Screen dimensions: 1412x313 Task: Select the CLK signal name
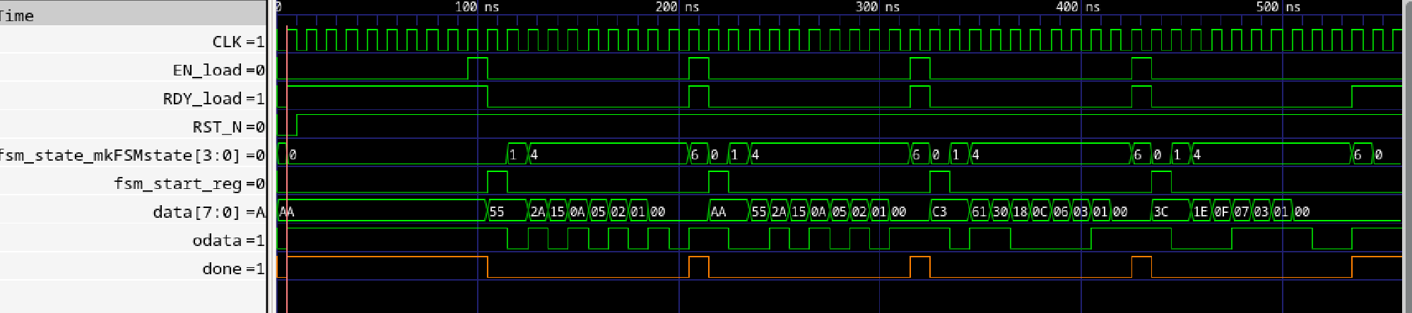coord(227,42)
